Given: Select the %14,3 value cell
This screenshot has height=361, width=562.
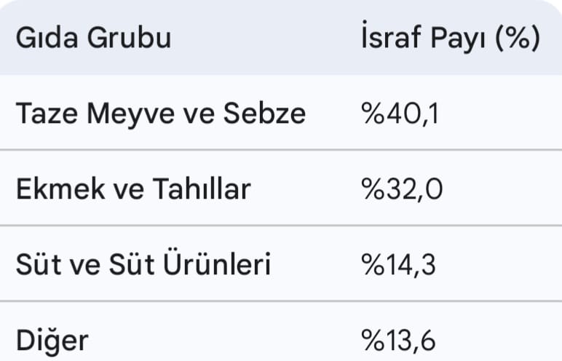Looking at the screenshot, I should tap(398, 265).
